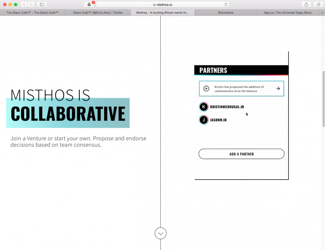Click the page vertical scrollbar thumb
This screenshot has height=250, width=325.
pos(323,99)
